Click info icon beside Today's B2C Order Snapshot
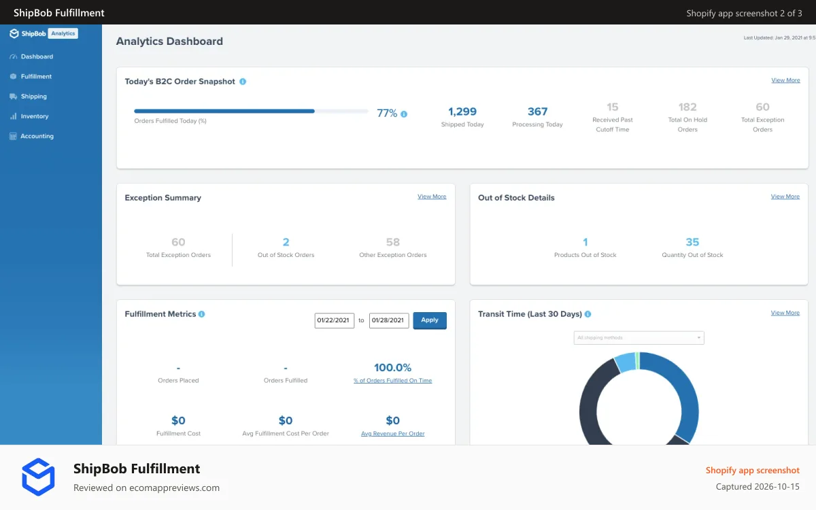816x510 pixels. (x=243, y=82)
